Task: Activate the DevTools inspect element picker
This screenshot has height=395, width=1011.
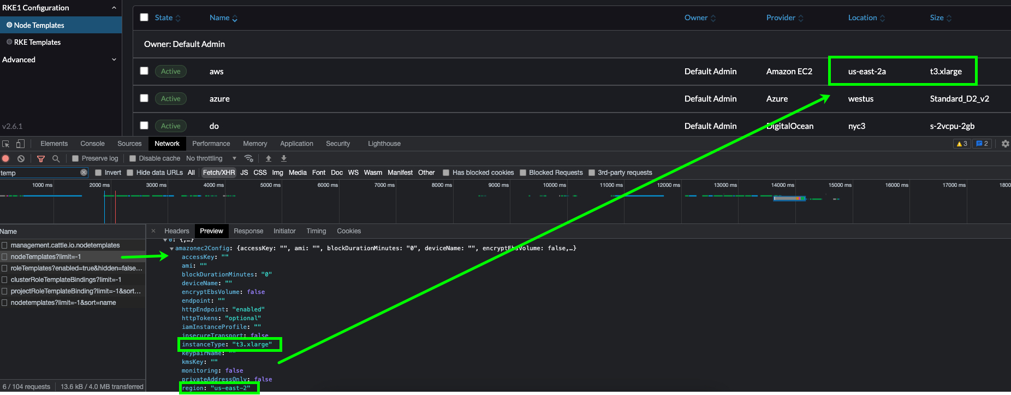Action: click(6, 144)
